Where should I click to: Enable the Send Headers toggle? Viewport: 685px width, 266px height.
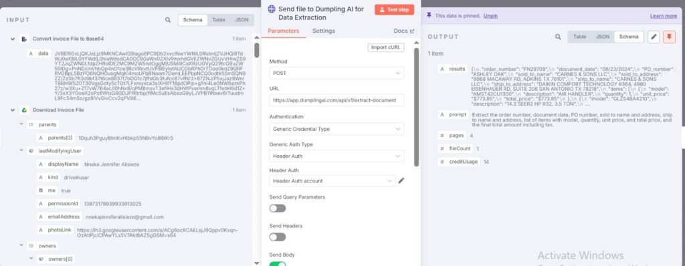pos(278,237)
